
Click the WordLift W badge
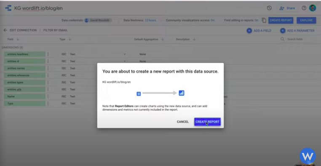pos(308,156)
